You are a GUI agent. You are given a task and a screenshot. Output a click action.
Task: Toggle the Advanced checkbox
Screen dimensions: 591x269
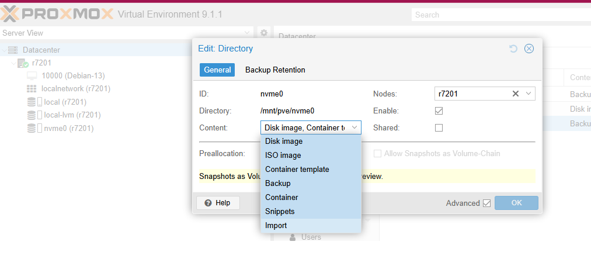pyautogui.click(x=486, y=203)
